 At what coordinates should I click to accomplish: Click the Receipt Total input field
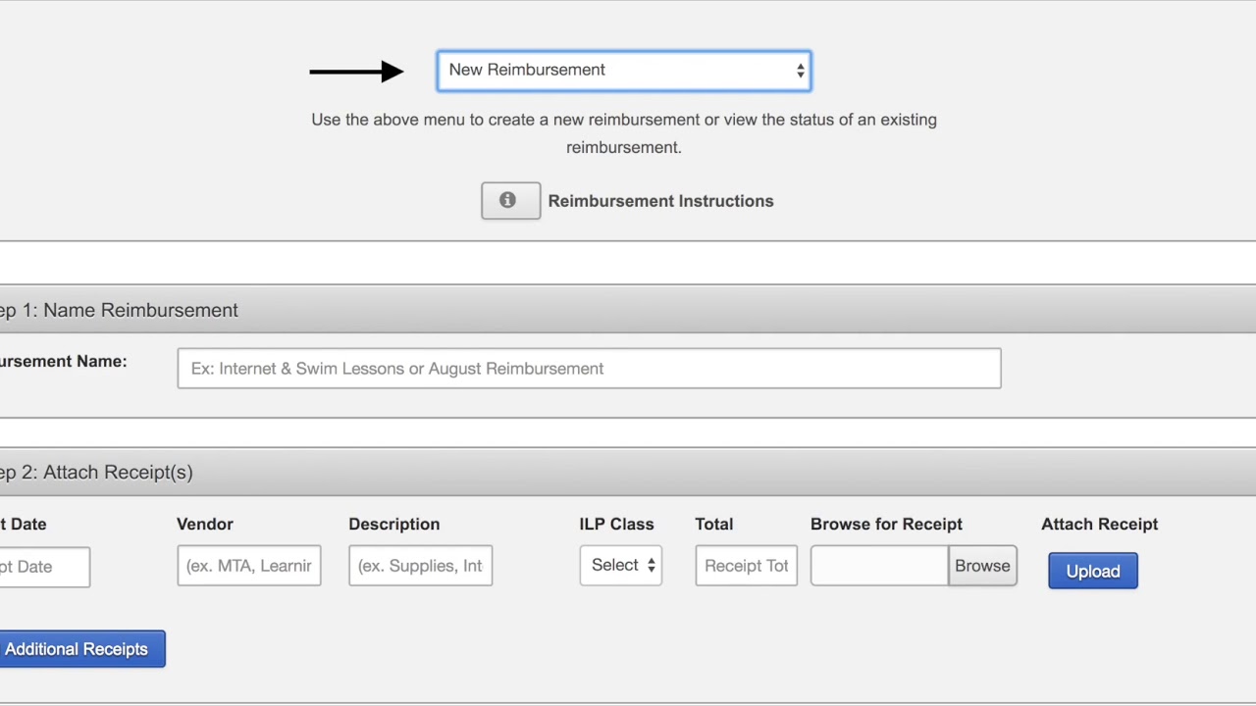(746, 566)
